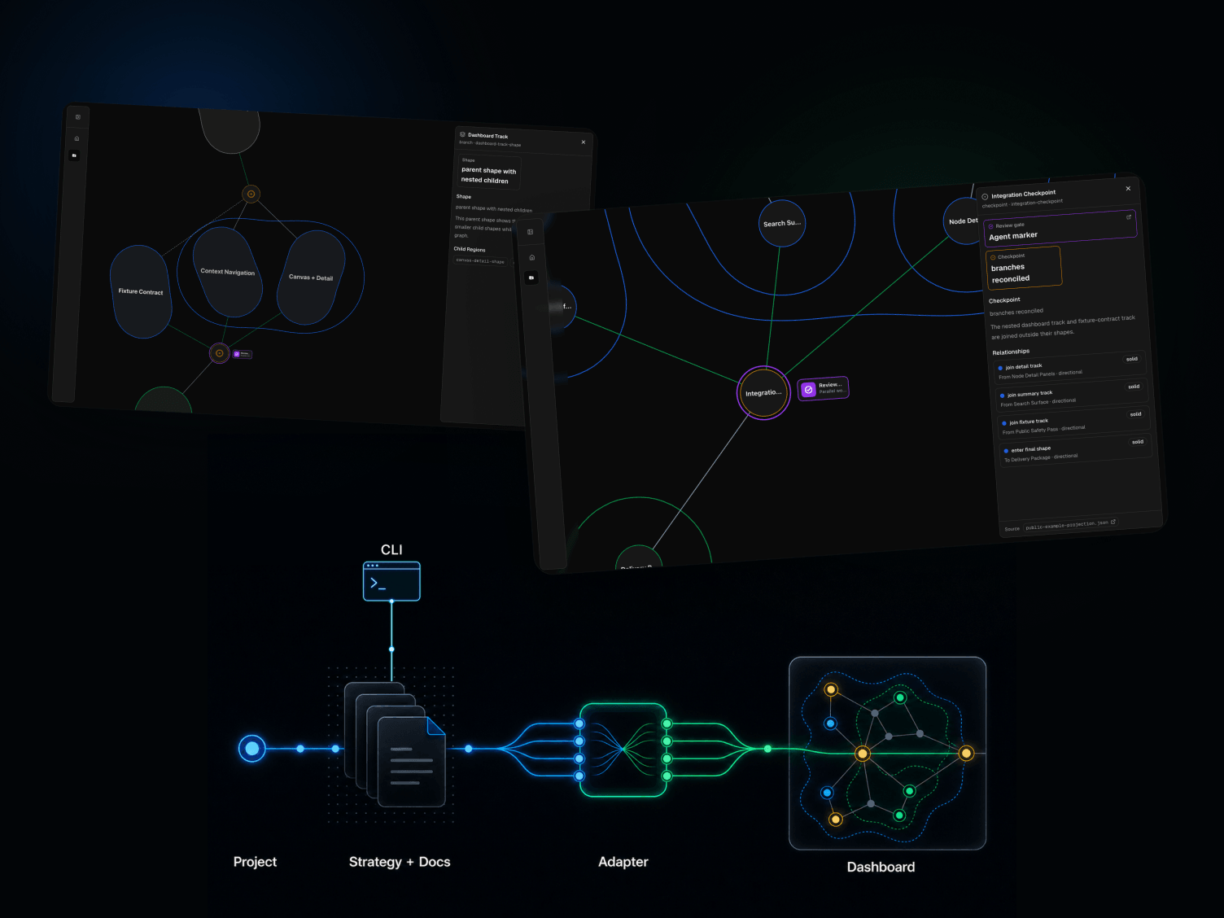Close the Integration Checkpoint panel
1224x918 pixels.
pyautogui.click(x=1128, y=188)
